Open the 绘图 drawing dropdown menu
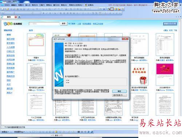The image size is (182, 138). pos(5,132)
